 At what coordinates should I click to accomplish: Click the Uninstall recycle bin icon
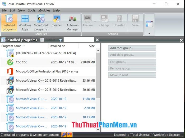click(119, 19)
